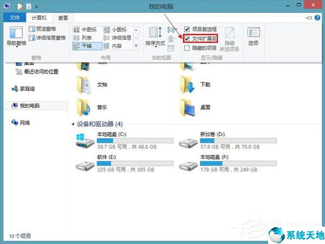The width and height of the screenshot is (325, 244).
Task: Select the 软件 (E:) drive icon
Action: pos(86,165)
